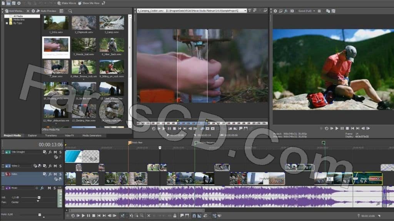The height and width of the screenshot is (221, 394).
Task: Open track FX on Video 2 track
Action: [x=50, y=166]
